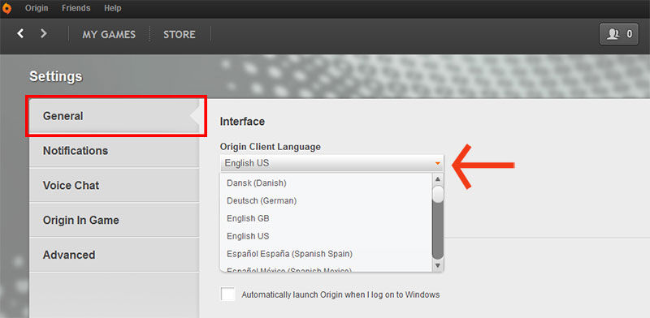The height and width of the screenshot is (318, 650).
Task: Select the General settings tab
Action: (114, 116)
